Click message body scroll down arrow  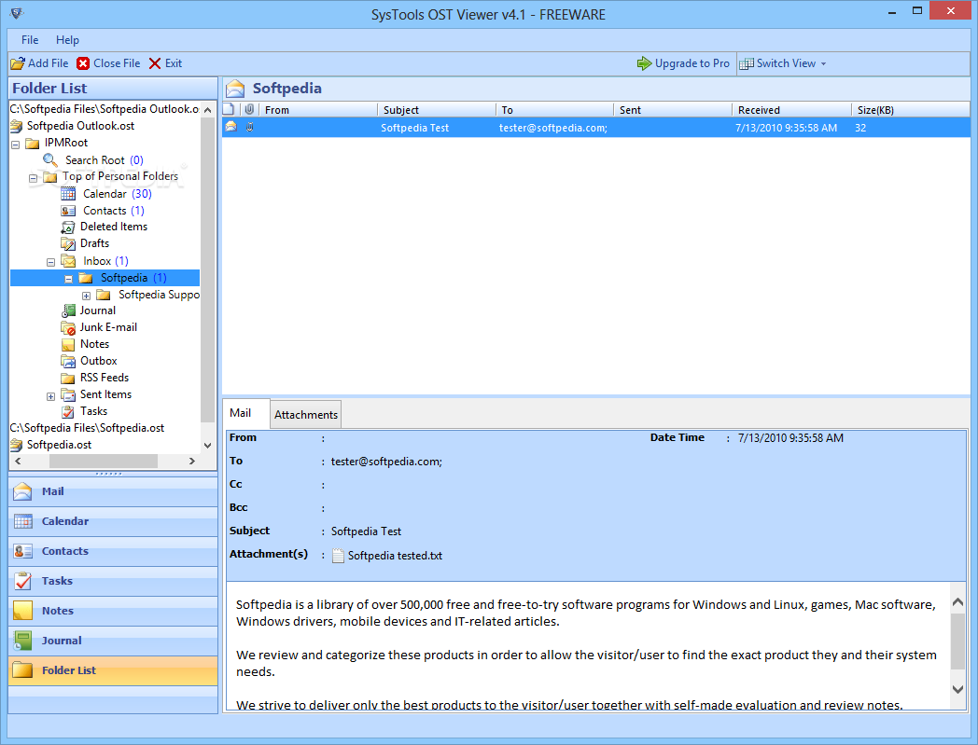click(x=958, y=689)
